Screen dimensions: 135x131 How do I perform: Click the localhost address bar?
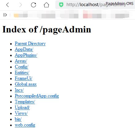[95, 5]
